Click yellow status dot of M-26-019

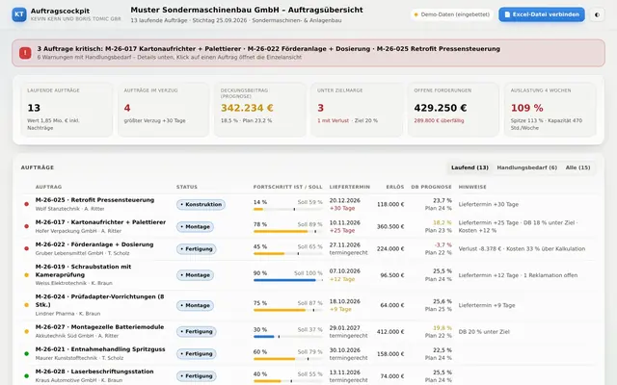[x=26, y=275]
